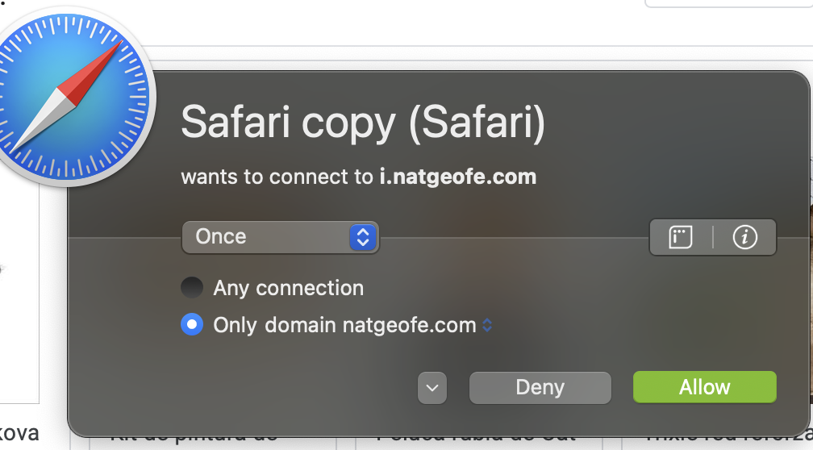Open domain selector arrows next to natgeofe.com

point(487,325)
